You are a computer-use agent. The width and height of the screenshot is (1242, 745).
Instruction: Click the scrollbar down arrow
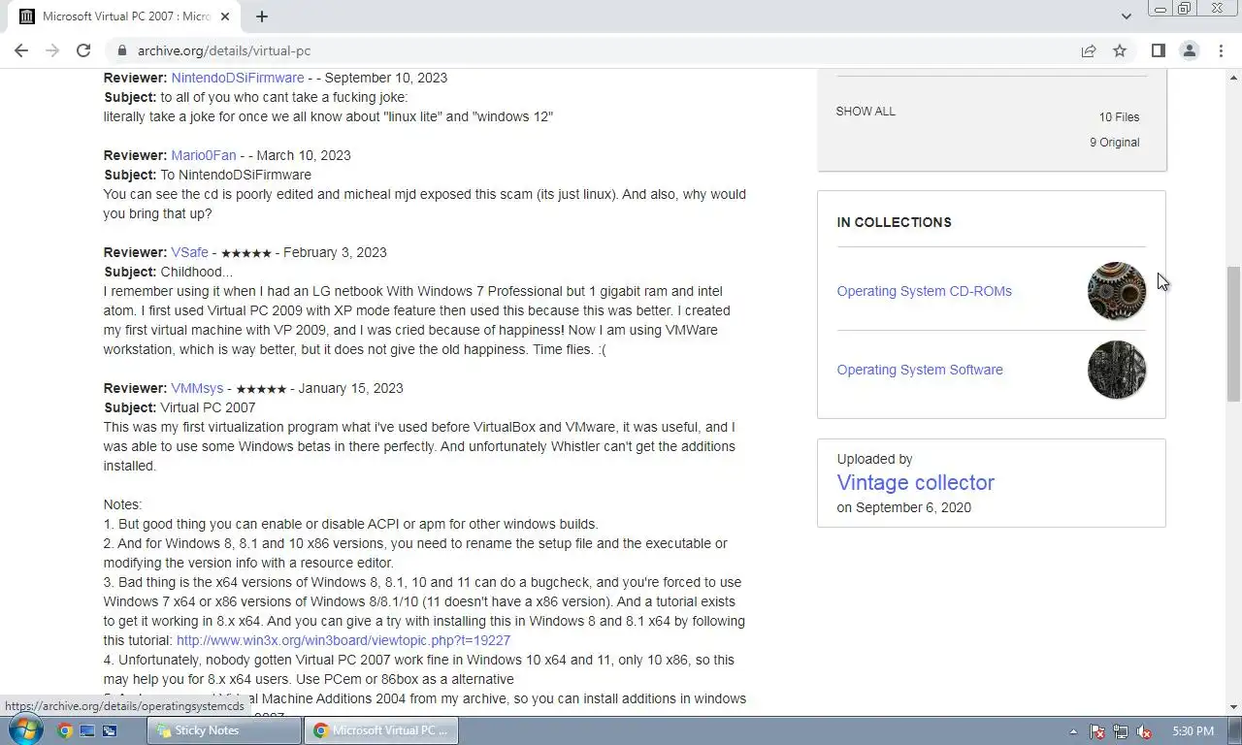pos(1233,707)
